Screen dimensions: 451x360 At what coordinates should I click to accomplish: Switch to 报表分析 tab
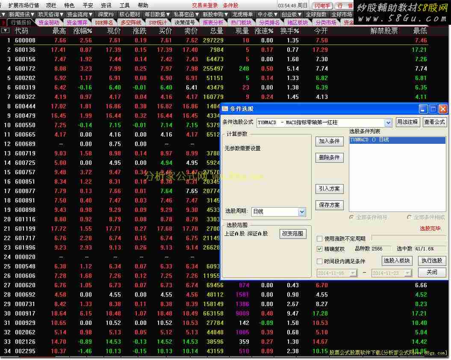(x=213, y=22)
